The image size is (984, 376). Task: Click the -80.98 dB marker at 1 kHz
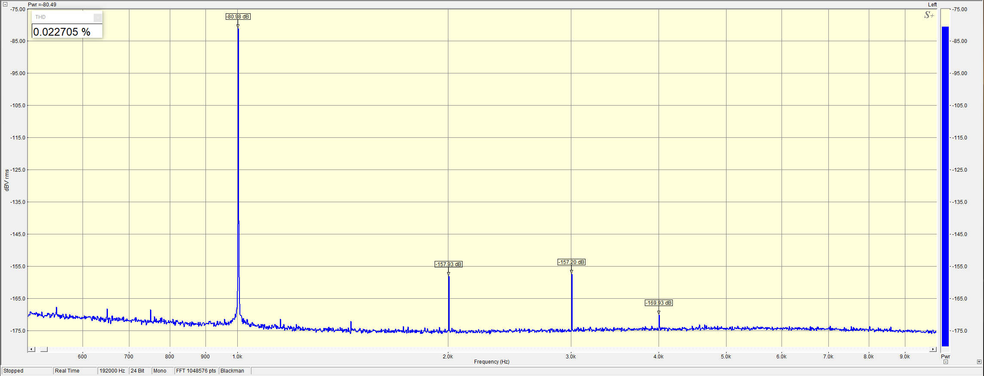click(238, 17)
